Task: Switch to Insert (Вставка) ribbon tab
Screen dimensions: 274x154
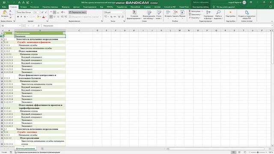Action: point(24,7)
